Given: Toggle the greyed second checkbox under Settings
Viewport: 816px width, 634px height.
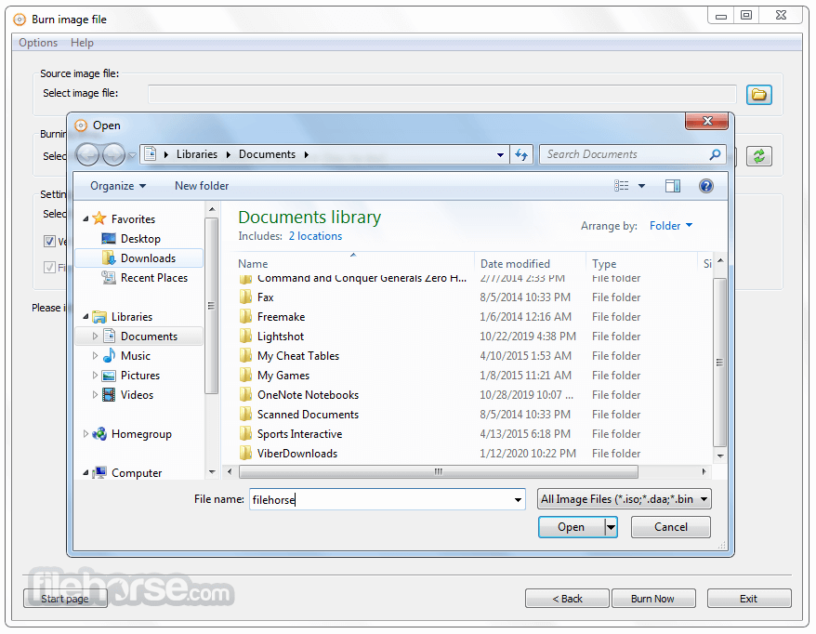Looking at the screenshot, I should (49, 268).
